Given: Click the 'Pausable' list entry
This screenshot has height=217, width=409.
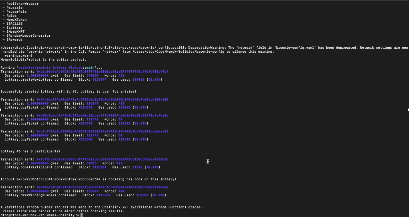Looking at the screenshot, I should (14, 8).
